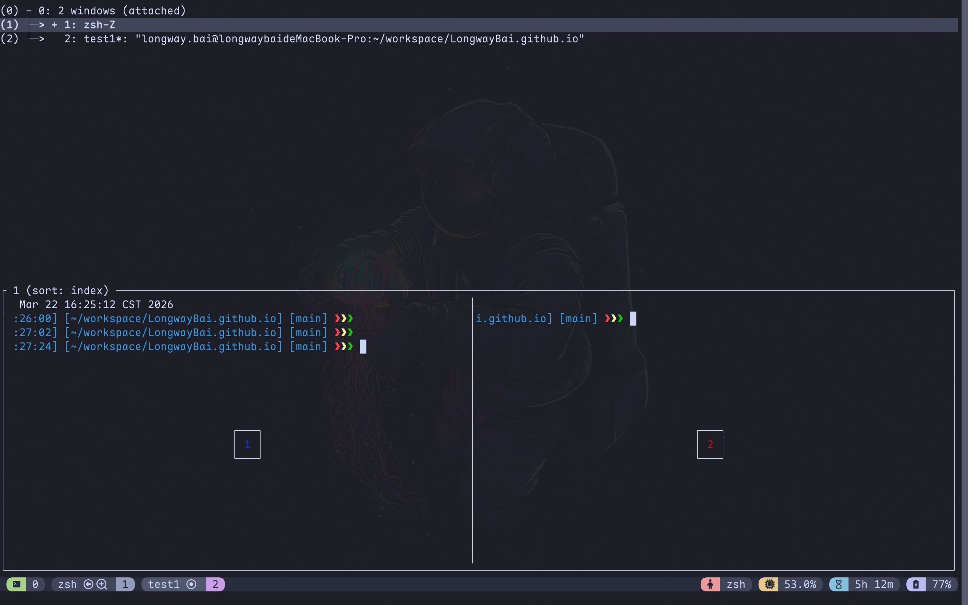Select the magnifier zoom icon beside zsh tab

point(101,584)
